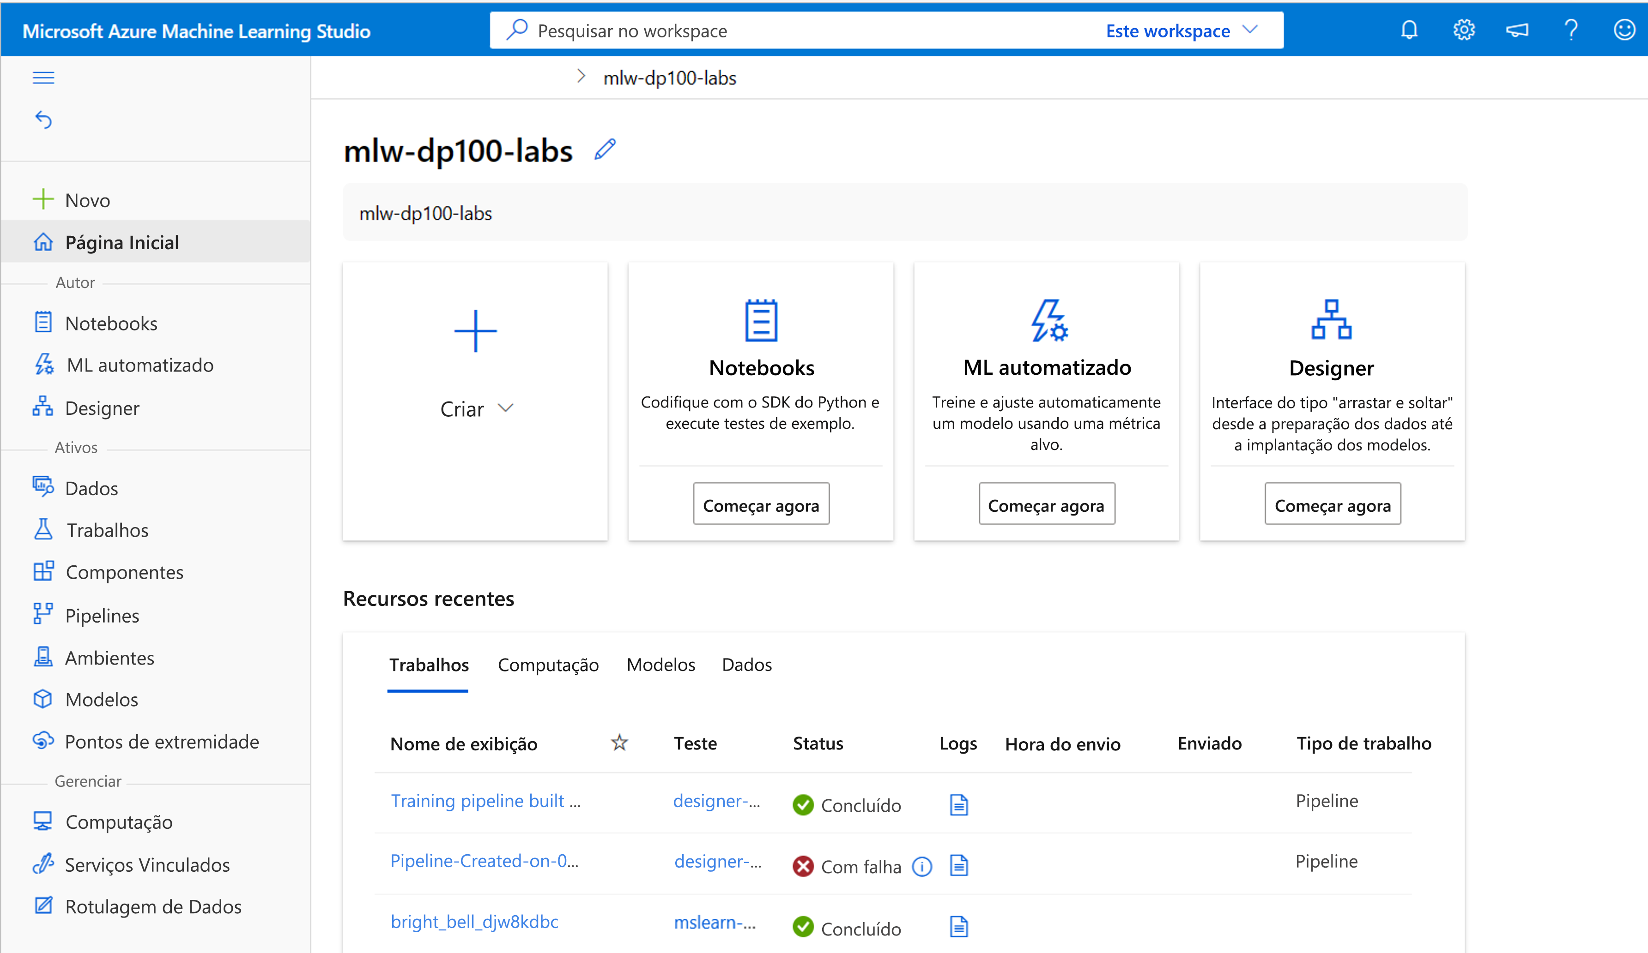The height and width of the screenshot is (953, 1648).
Task: Open the Designer from the sidebar
Action: coord(102,408)
